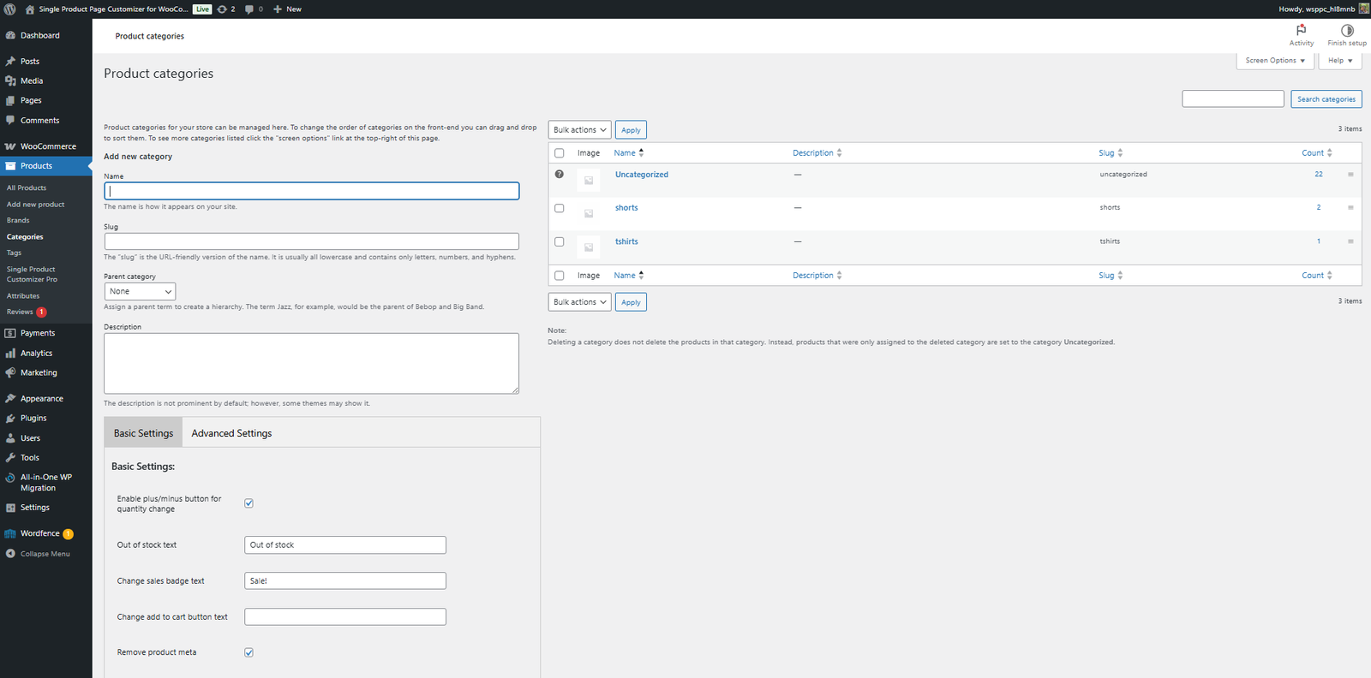
Task: Click the help icon beside Uncategorized row
Action: tap(560, 174)
